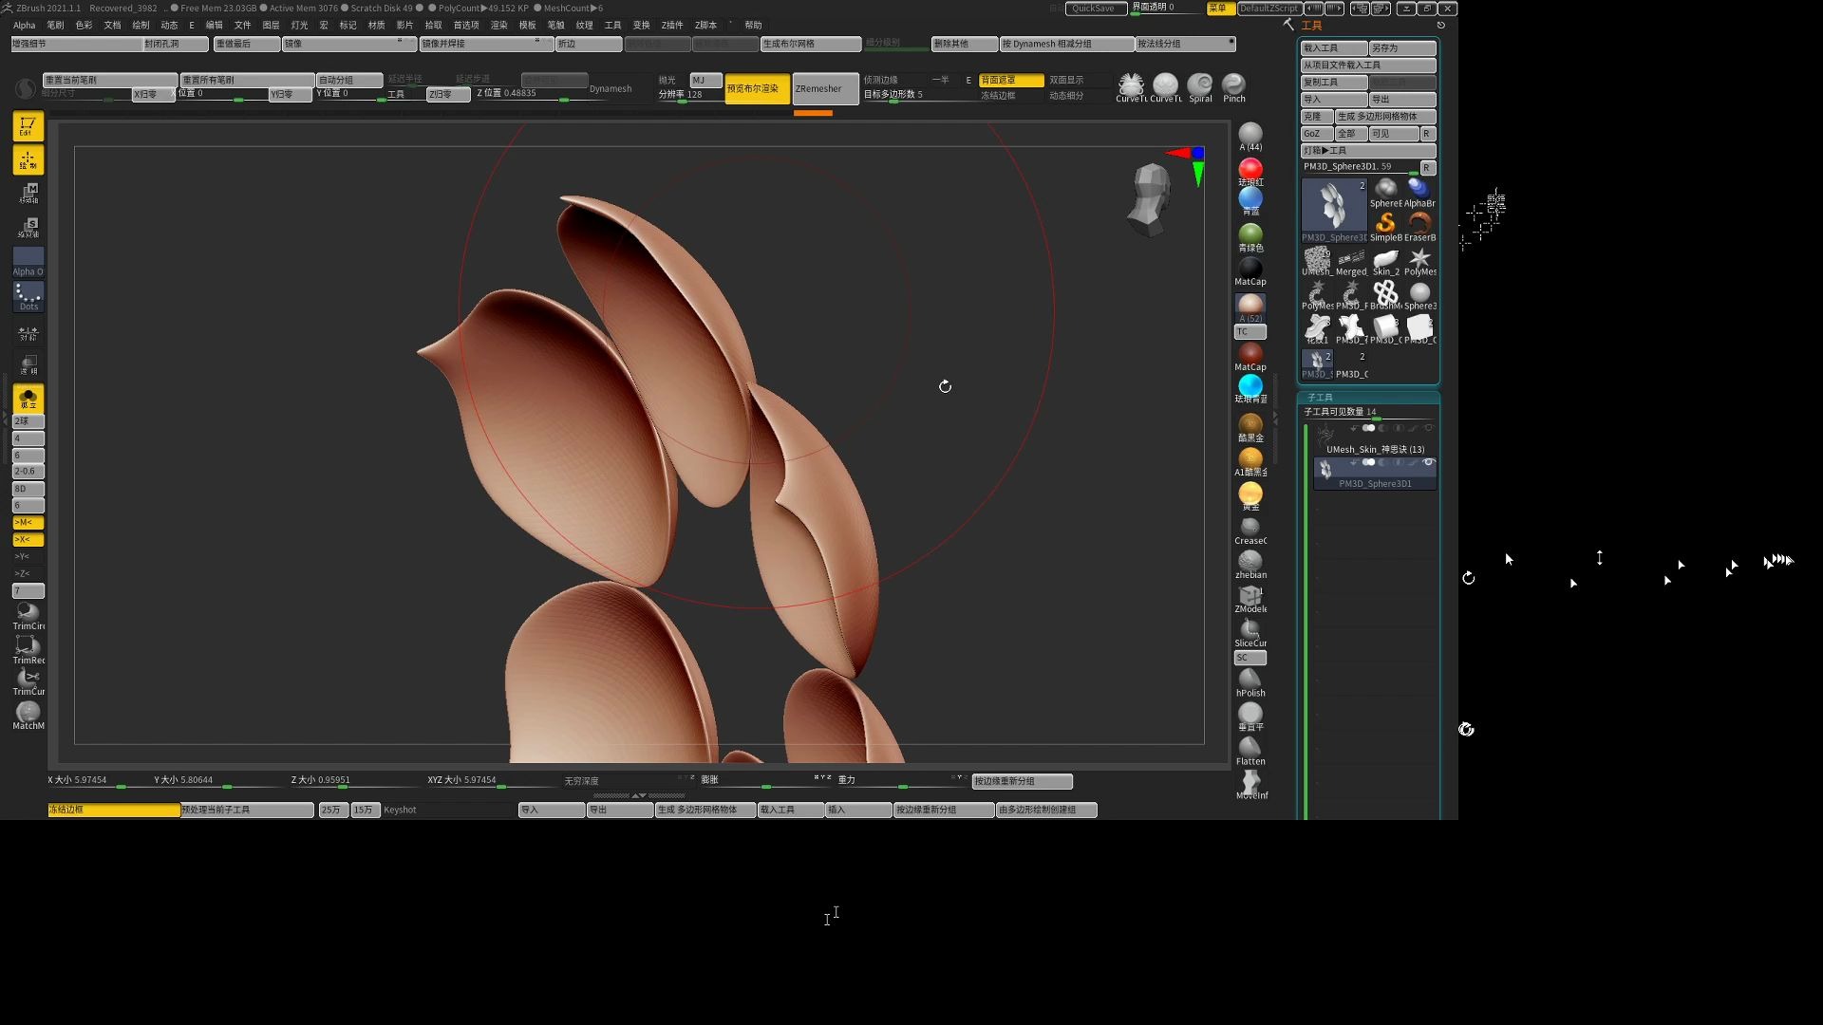Screen dimensions: 1823x1025
Task: Select the Skin_2 tool
Action: pyautogui.click(x=1385, y=261)
